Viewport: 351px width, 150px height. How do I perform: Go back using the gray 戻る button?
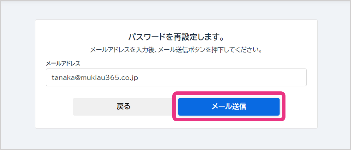coord(123,106)
